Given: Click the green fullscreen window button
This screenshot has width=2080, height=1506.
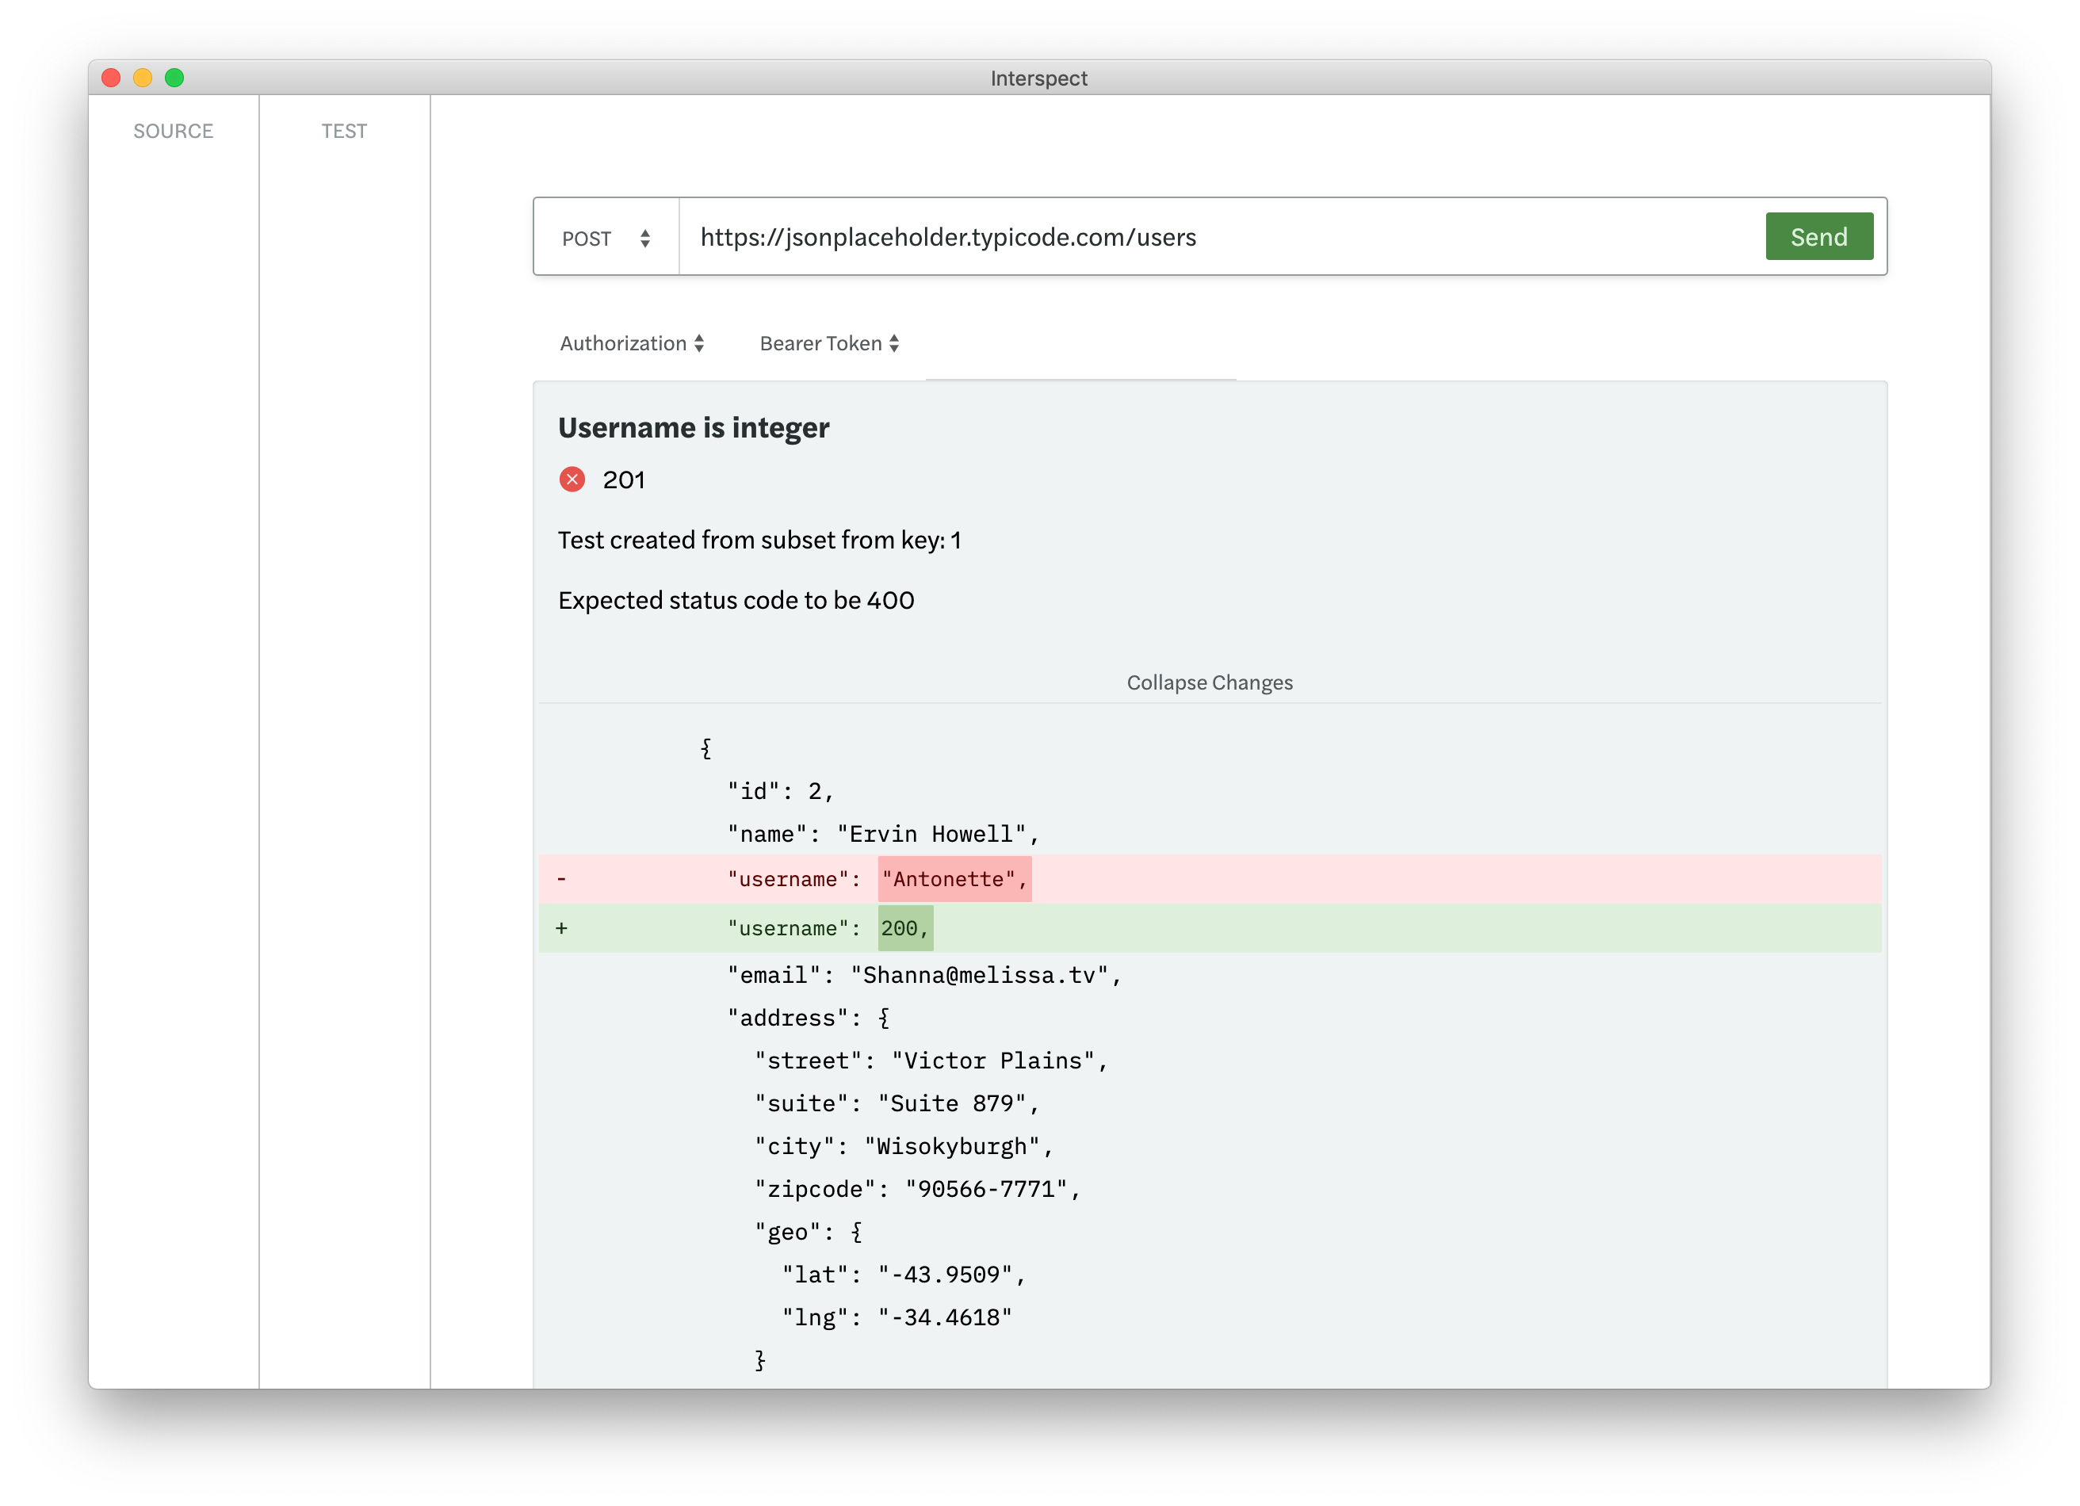Looking at the screenshot, I should (174, 78).
